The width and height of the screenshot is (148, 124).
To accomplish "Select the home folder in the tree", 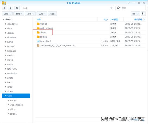I will tap(10, 42).
